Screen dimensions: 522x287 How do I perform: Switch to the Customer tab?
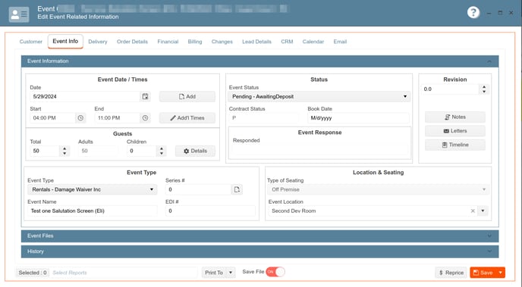31,42
